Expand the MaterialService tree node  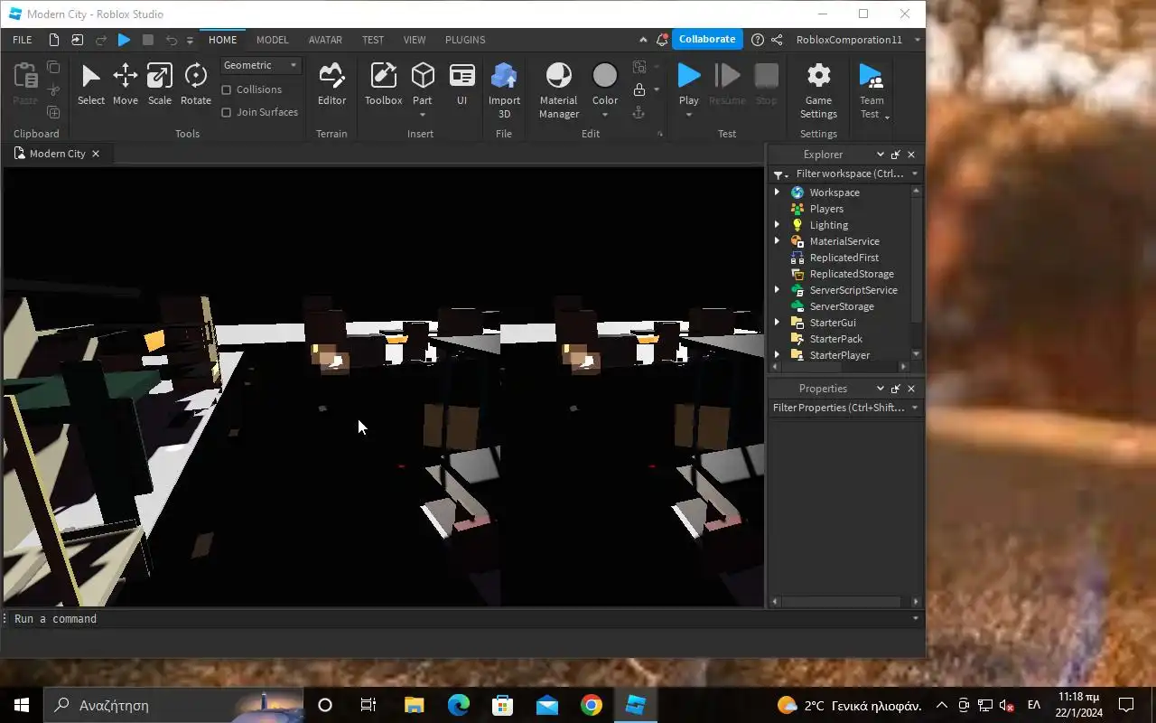tap(777, 241)
